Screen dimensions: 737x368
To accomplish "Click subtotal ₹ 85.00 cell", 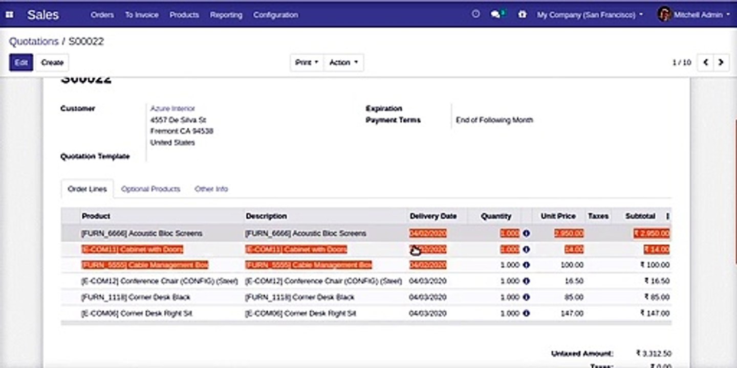I will click(x=657, y=297).
